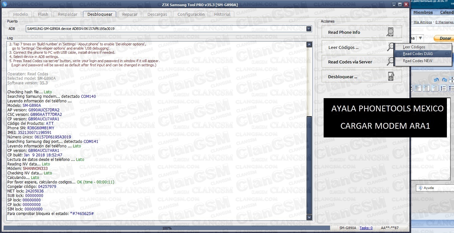Image resolution: width=454 pixels, height=233 pixels.
Task: Click Número único 06157DF6195A3019 value
Action: tap(53, 137)
